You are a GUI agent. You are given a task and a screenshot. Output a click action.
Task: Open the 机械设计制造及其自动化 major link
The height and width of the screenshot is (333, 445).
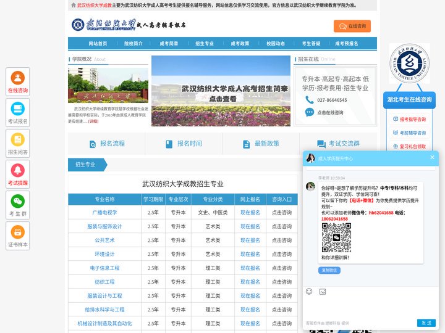[x=104, y=323]
